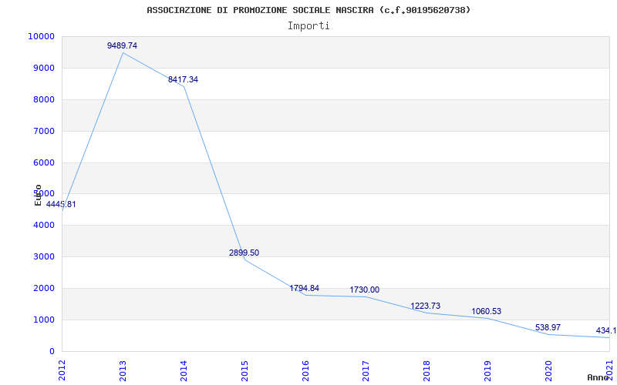The width and height of the screenshot is (617, 385).
Task: Click the y-axis value 3000
Action: tap(43, 257)
